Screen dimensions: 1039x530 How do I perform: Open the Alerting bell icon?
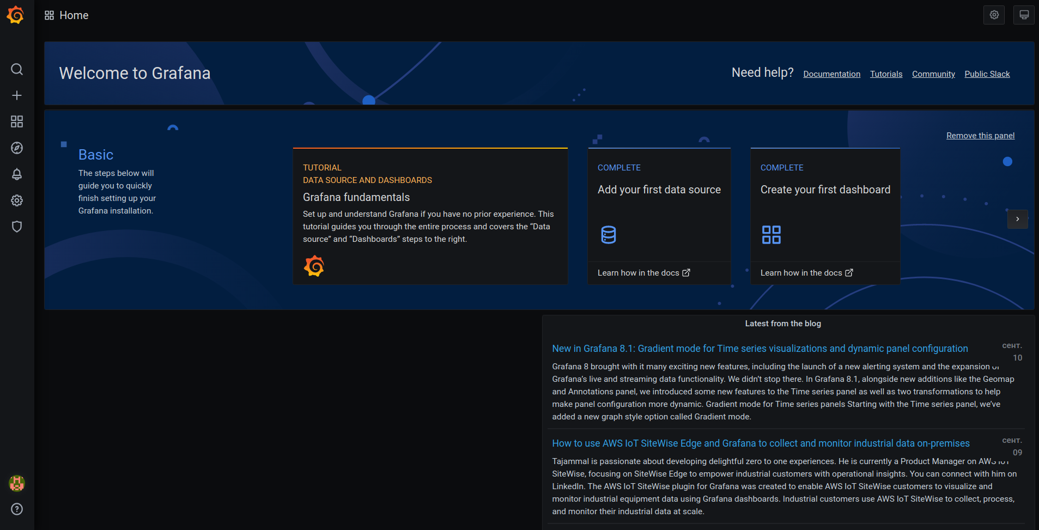click(17, 174)
